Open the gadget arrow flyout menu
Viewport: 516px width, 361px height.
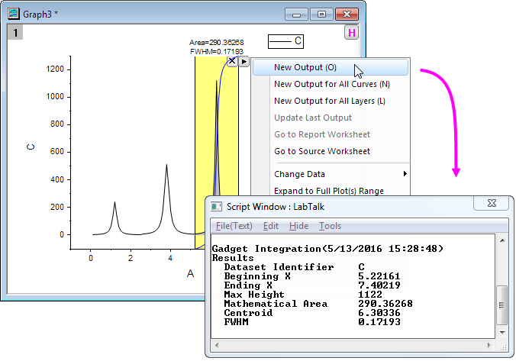tap(244, 61)
